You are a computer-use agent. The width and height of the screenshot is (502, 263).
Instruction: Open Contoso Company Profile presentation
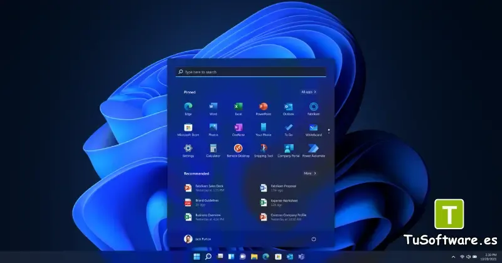(x=284, y=217)
